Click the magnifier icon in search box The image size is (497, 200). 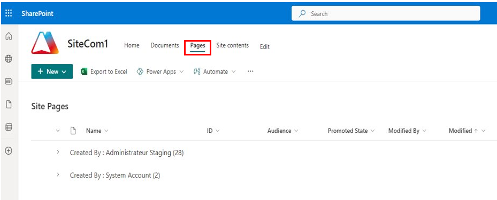302,13
